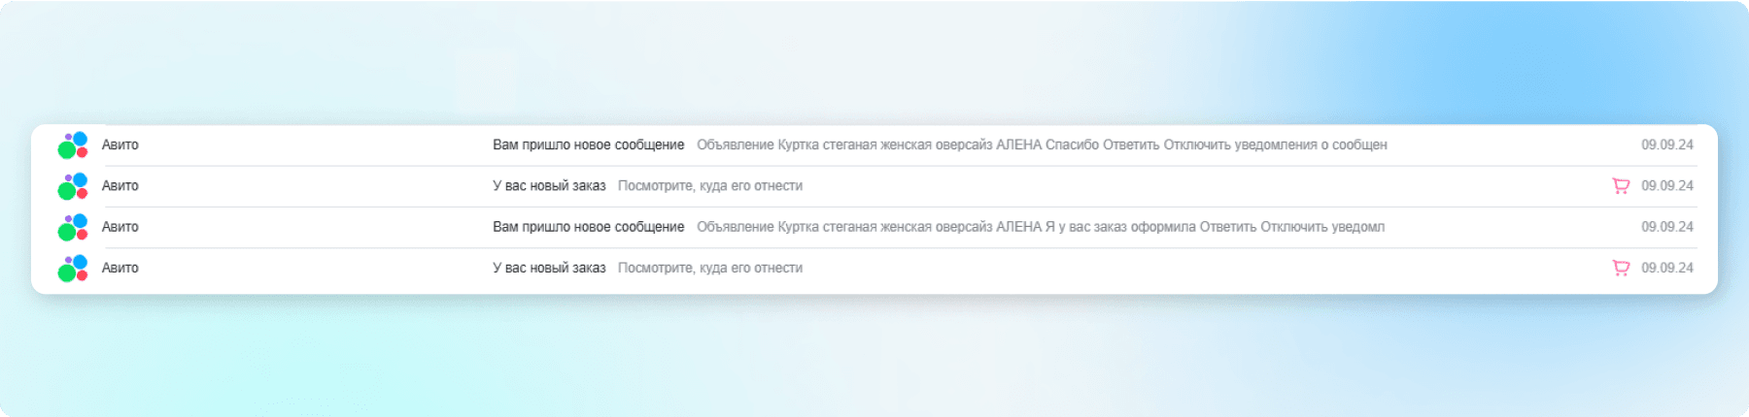This screenshot has height=417, width=1749.
Task: Click sender 'Авито' of the bottom order email
Action: point(120,268)
